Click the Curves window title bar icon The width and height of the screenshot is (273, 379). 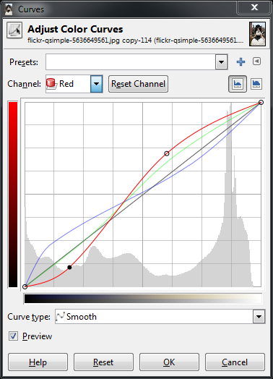pyautogui.click(x=9, y=9)
